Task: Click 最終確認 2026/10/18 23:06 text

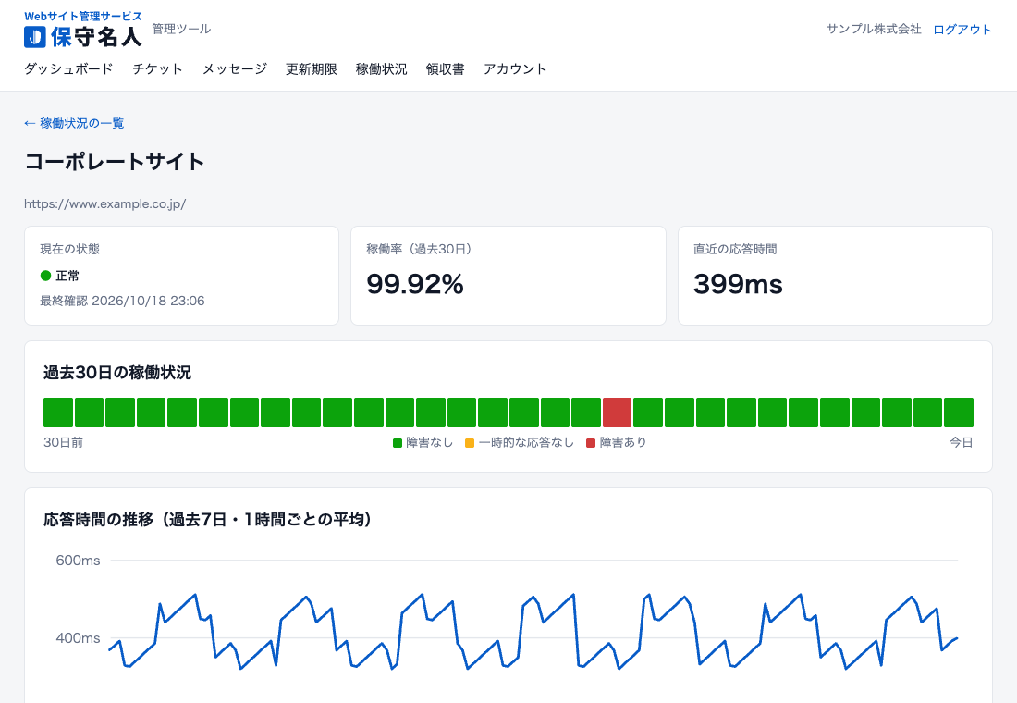Action: coord(123,301)
